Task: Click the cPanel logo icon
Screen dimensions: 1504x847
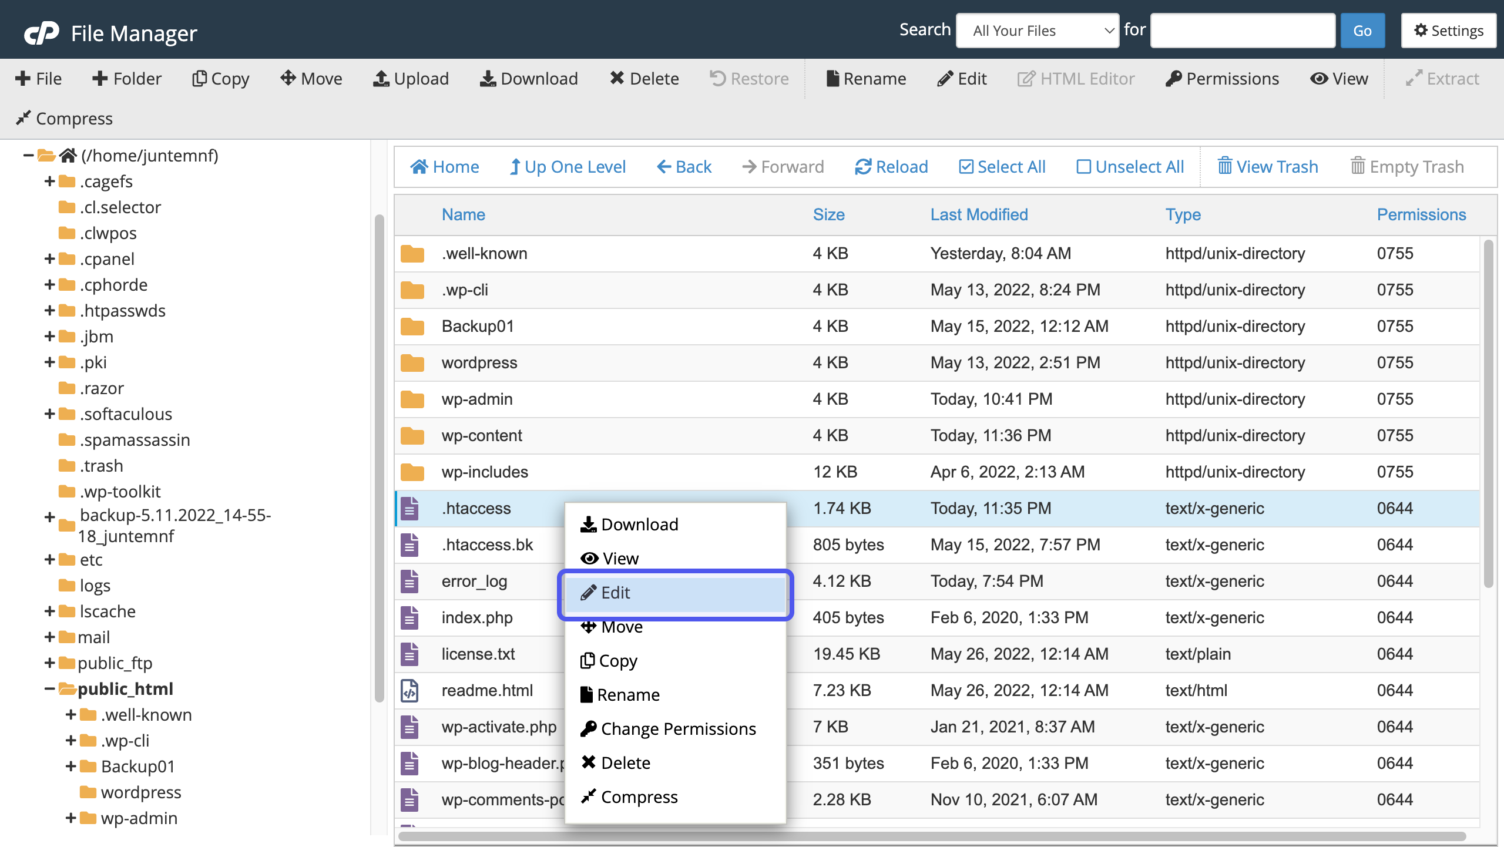Action: (41, 33)
